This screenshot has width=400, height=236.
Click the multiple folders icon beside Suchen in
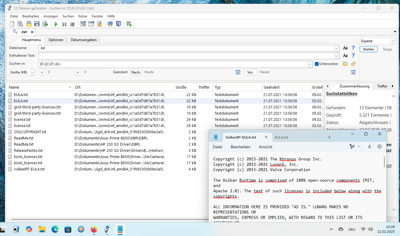353,64
